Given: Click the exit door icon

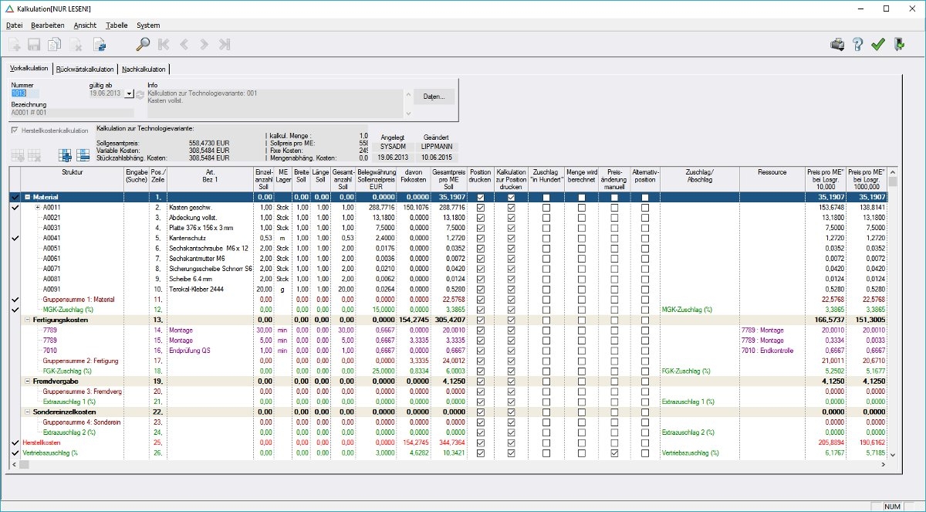Looking at the screenshot, I should 899,45.
